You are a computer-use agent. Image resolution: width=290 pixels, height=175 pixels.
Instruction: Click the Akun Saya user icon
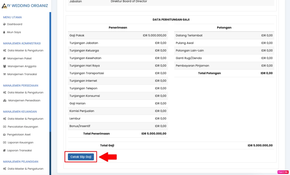4,32
